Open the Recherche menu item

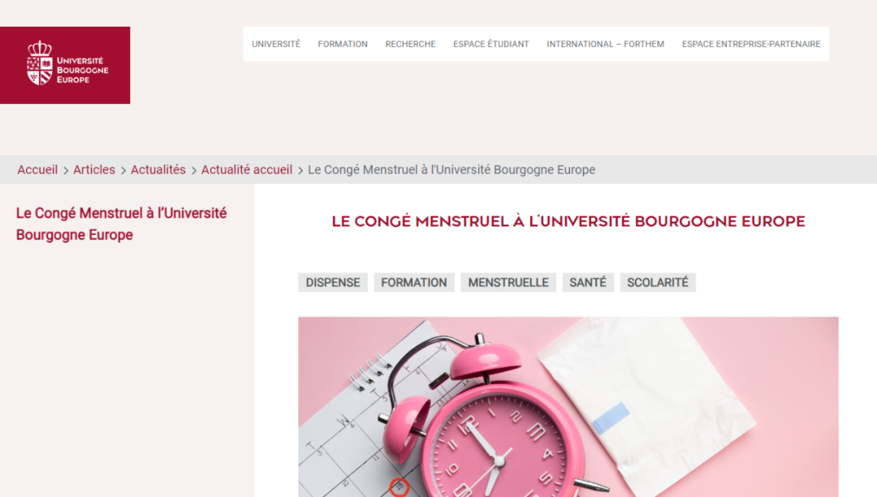[x=411, y=44]
